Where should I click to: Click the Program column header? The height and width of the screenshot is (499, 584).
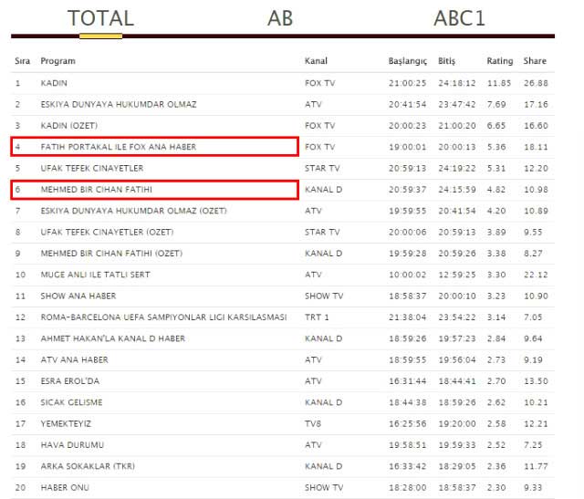point(57,61)
